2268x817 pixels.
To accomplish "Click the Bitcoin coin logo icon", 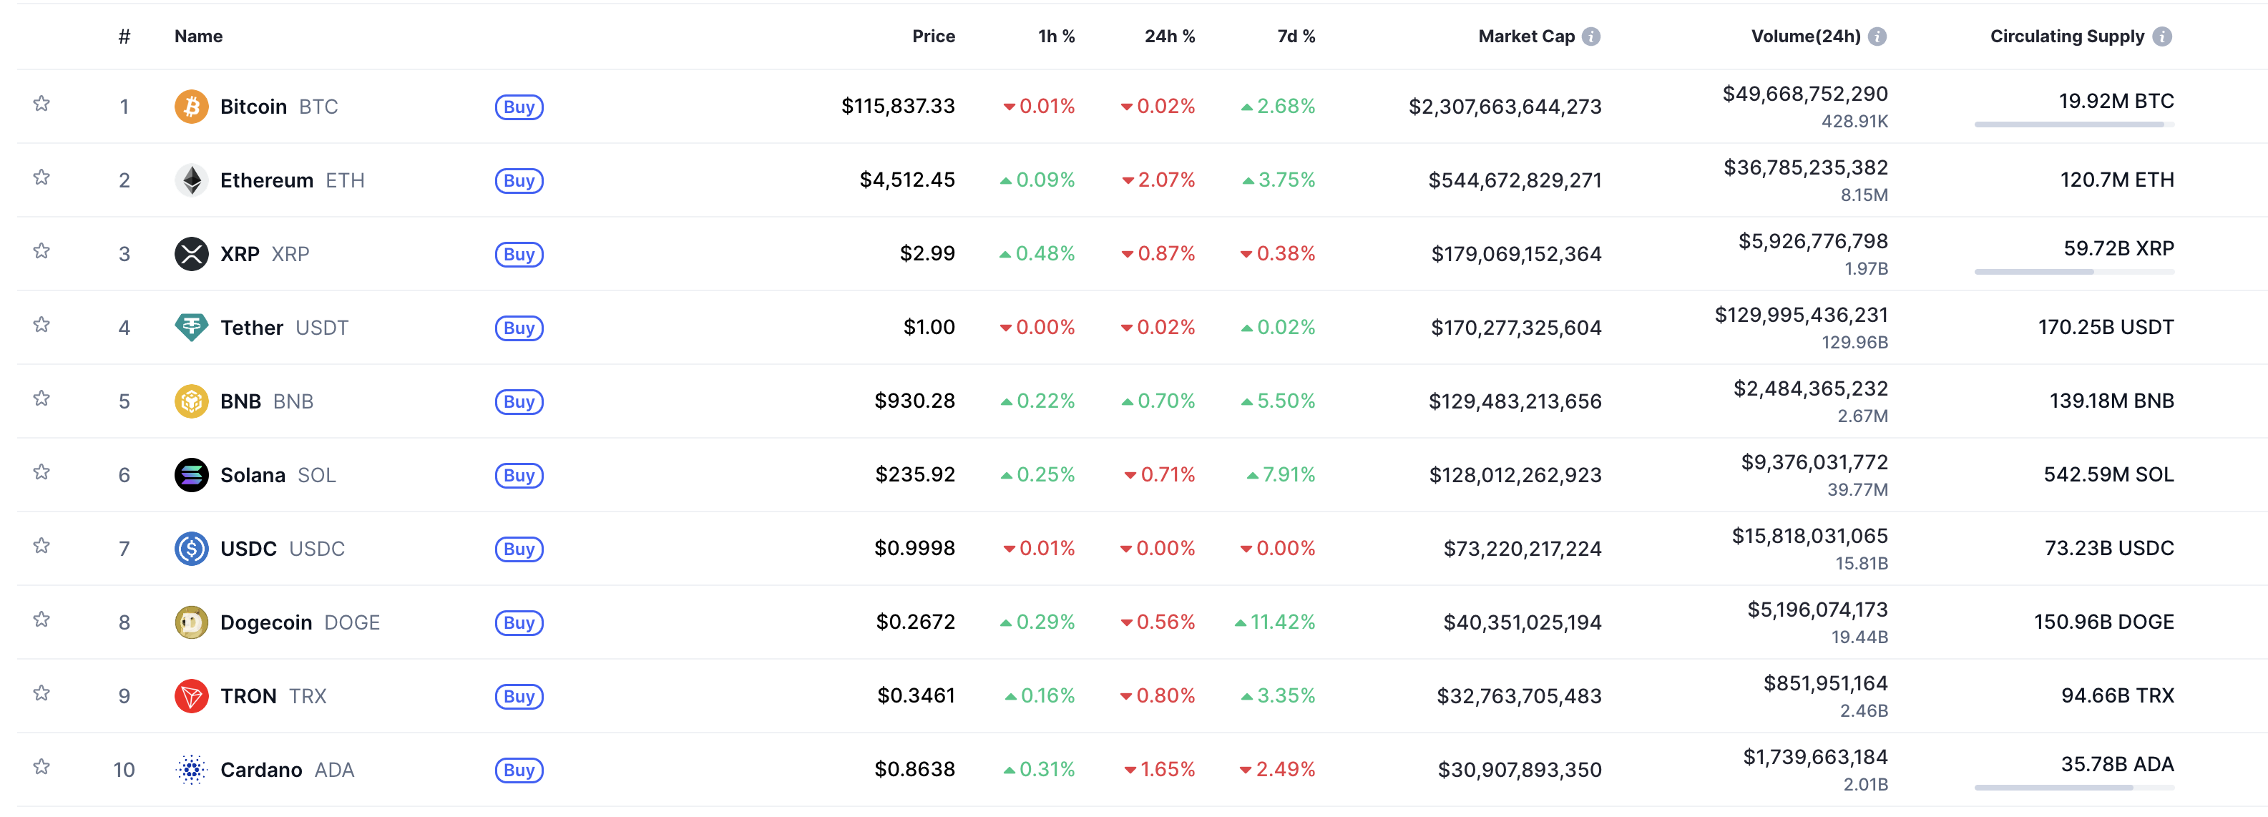I will (x=191, y=107).
